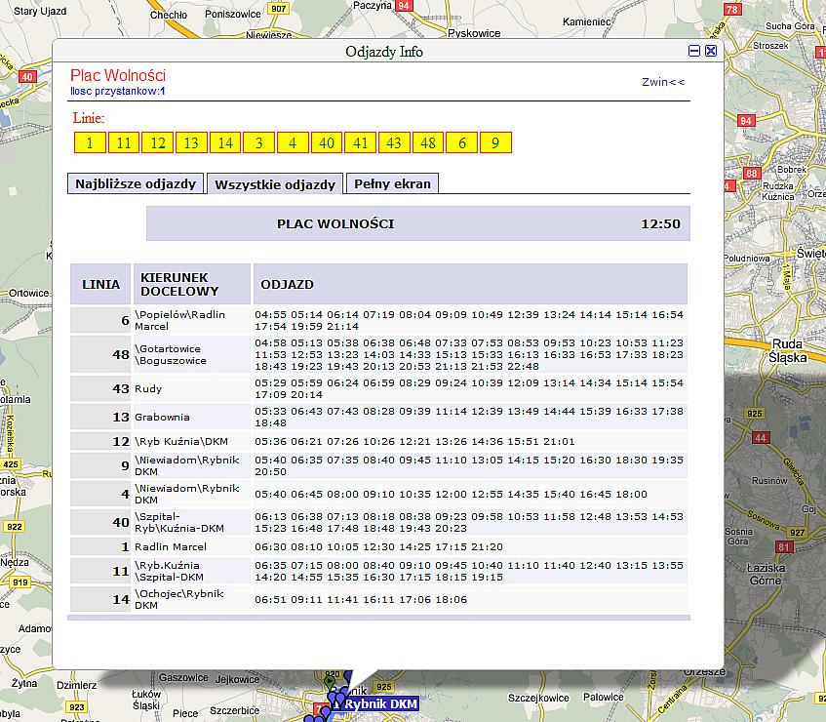This screenshot has height=722, width=826.
Task: Click line 1 departure times row
Action: [378, 546]
